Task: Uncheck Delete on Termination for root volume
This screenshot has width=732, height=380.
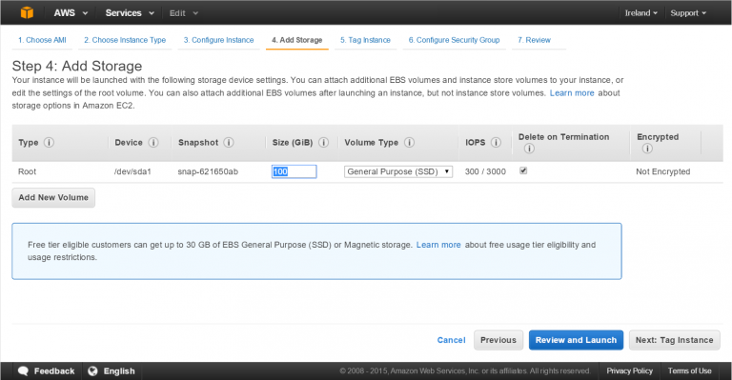Action: coord(523,170)
